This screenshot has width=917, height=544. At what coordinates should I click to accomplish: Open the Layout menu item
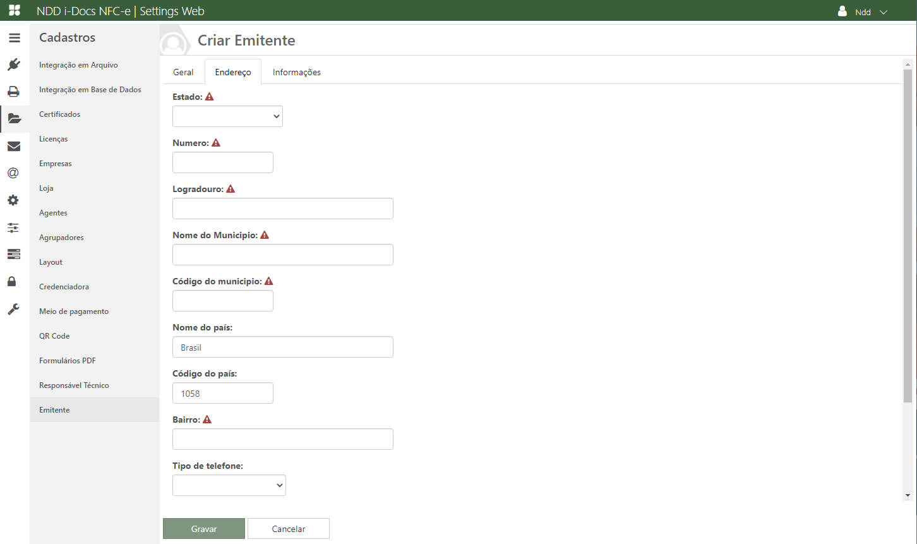click(94, 262)
